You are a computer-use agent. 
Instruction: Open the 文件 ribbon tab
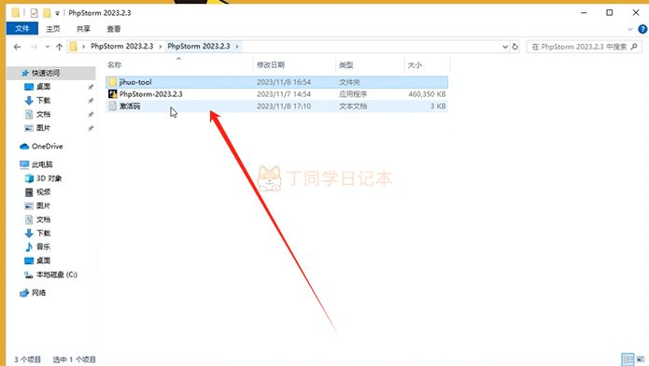[21, 29]
